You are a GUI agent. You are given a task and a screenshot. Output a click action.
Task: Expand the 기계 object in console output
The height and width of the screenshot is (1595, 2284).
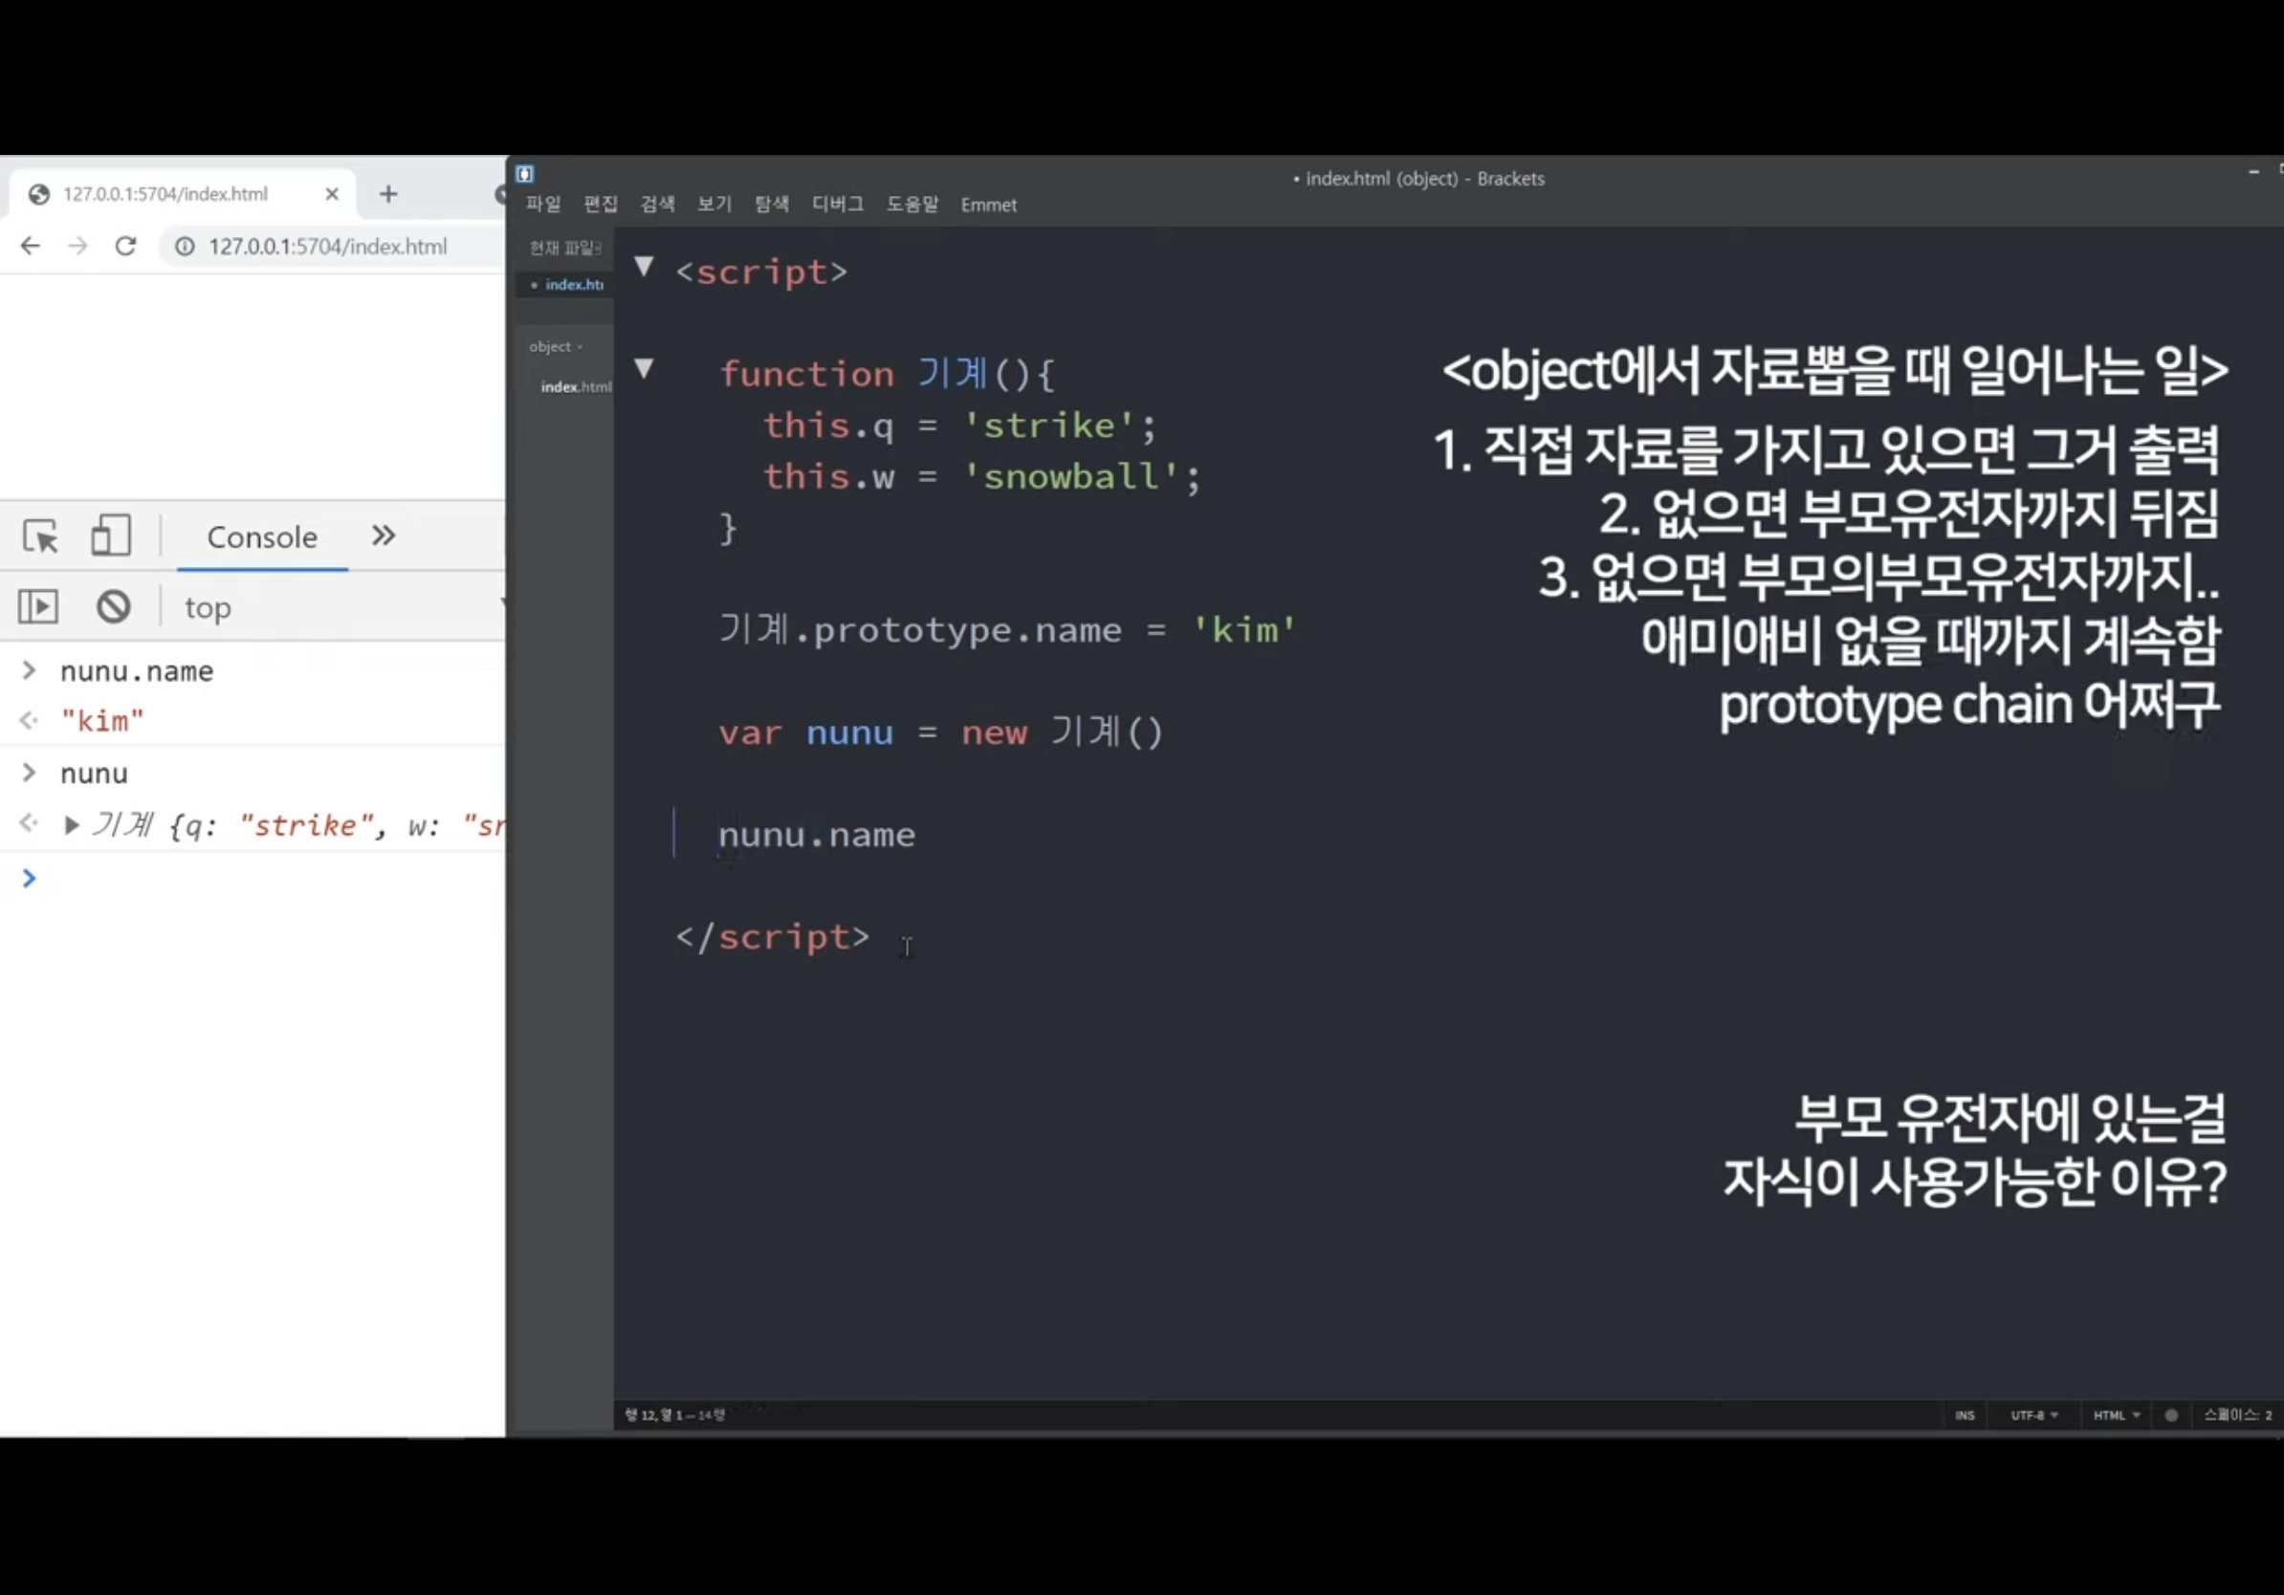pos(71,825)
